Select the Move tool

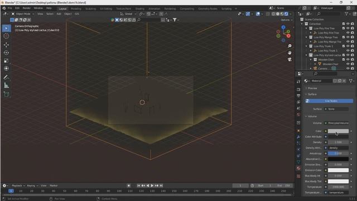point(6,45)
